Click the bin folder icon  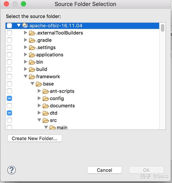(x=32, y=62)
